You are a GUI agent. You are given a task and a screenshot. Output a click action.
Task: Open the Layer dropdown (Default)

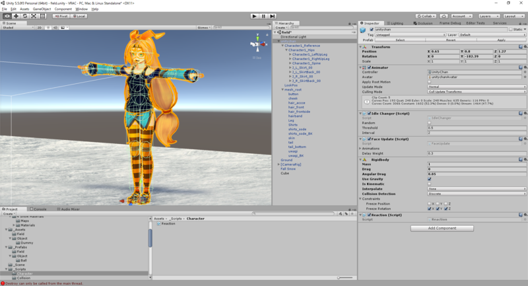pyautogui.click(x=492, y=35)
